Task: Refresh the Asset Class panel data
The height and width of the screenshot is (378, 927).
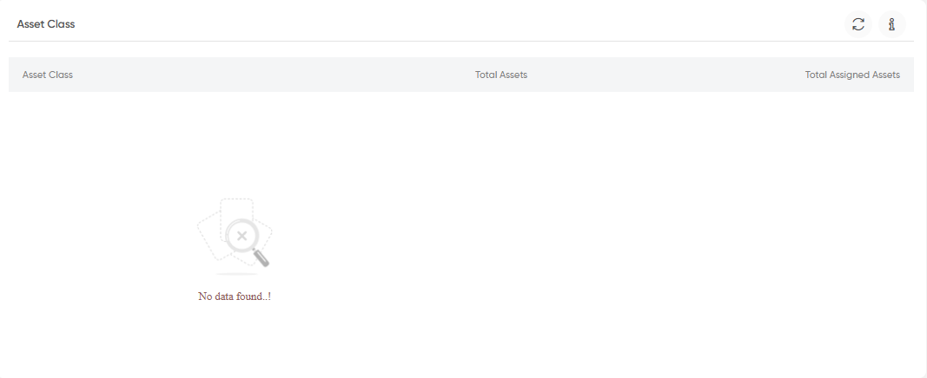Action: (857, 24)
